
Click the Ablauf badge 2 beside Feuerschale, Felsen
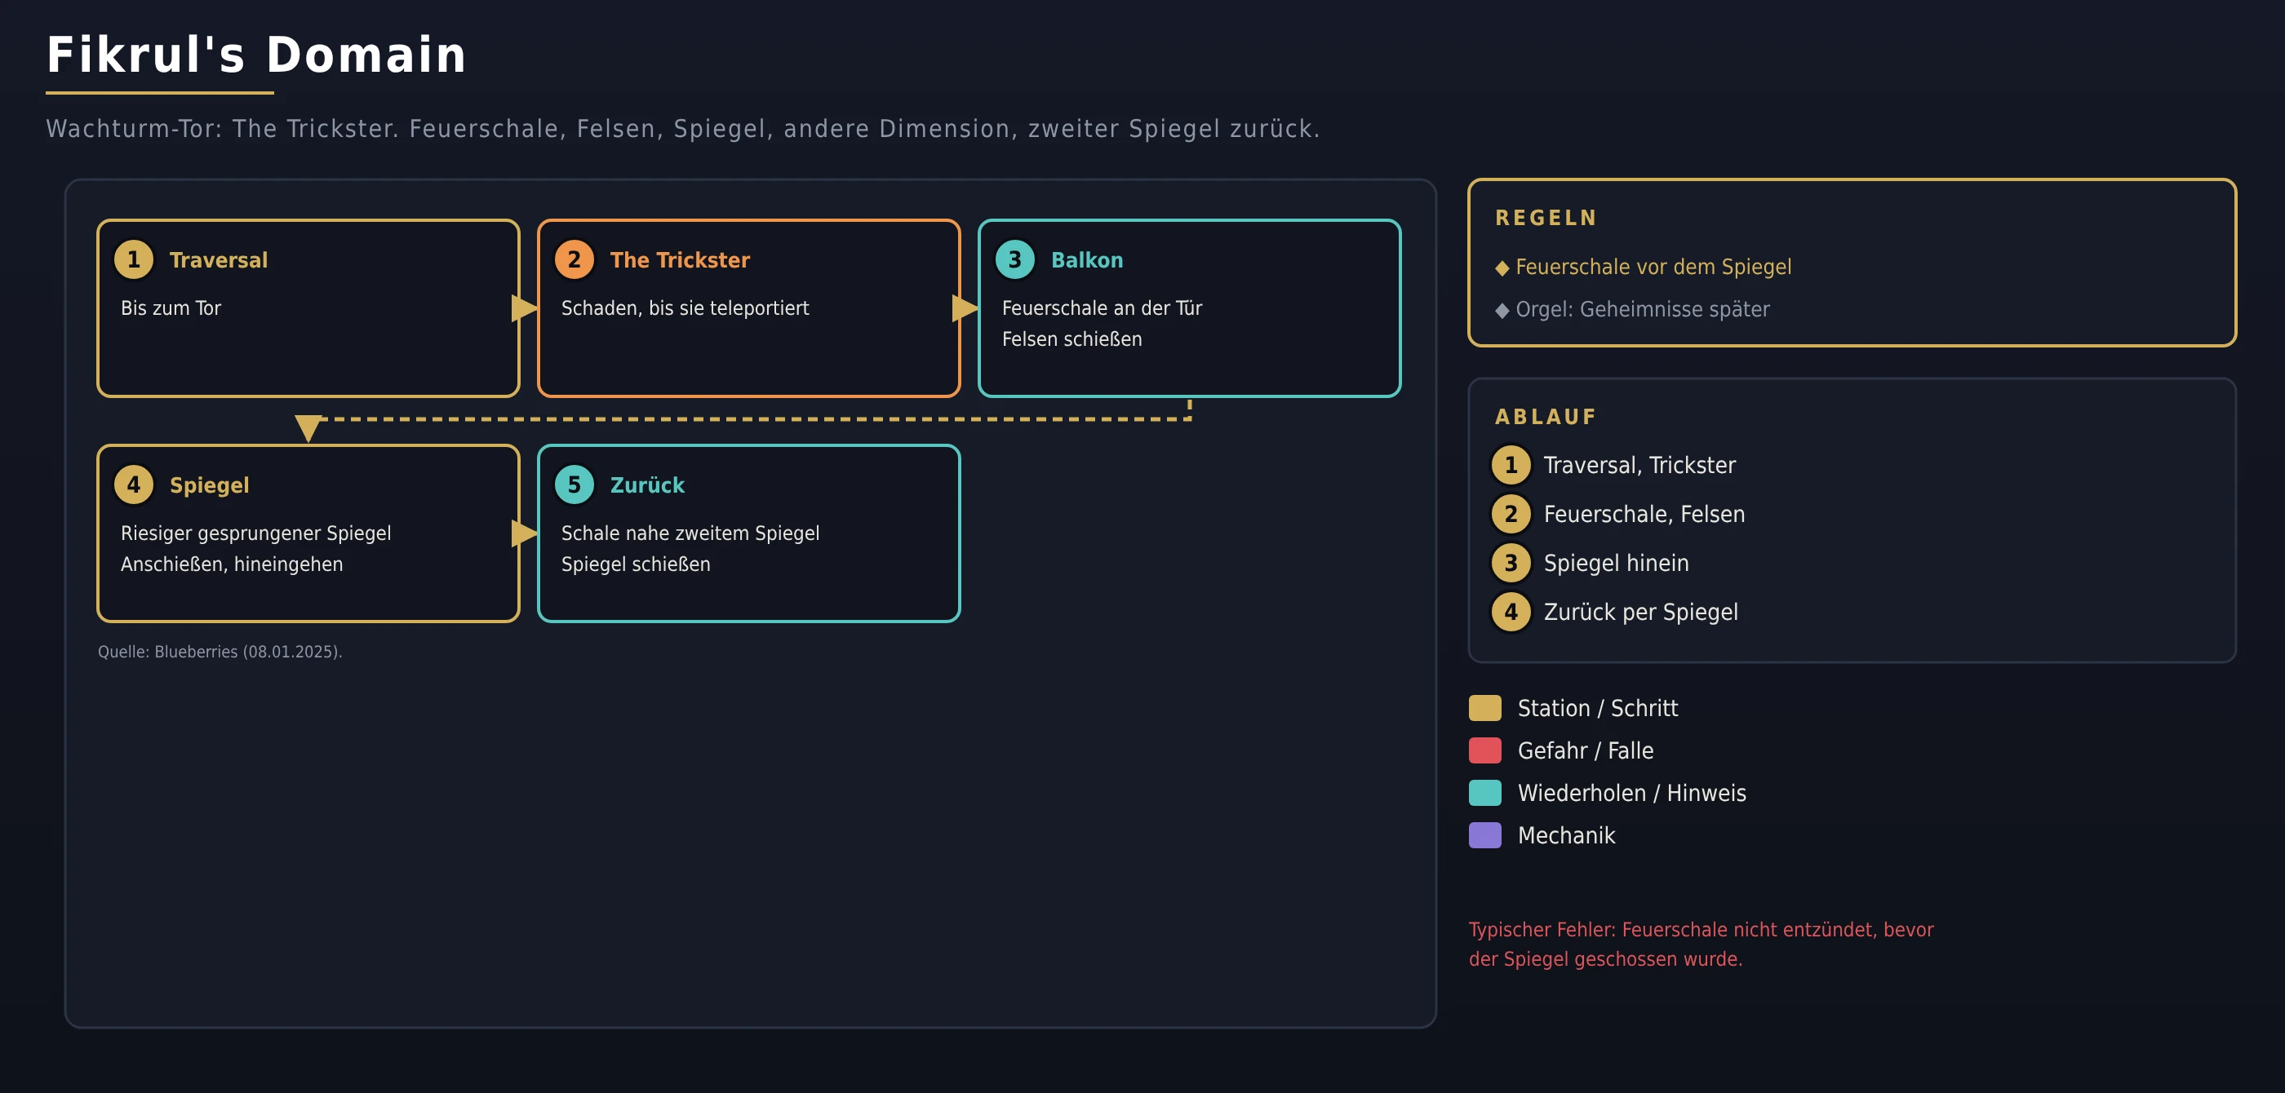coord(1511,514)
